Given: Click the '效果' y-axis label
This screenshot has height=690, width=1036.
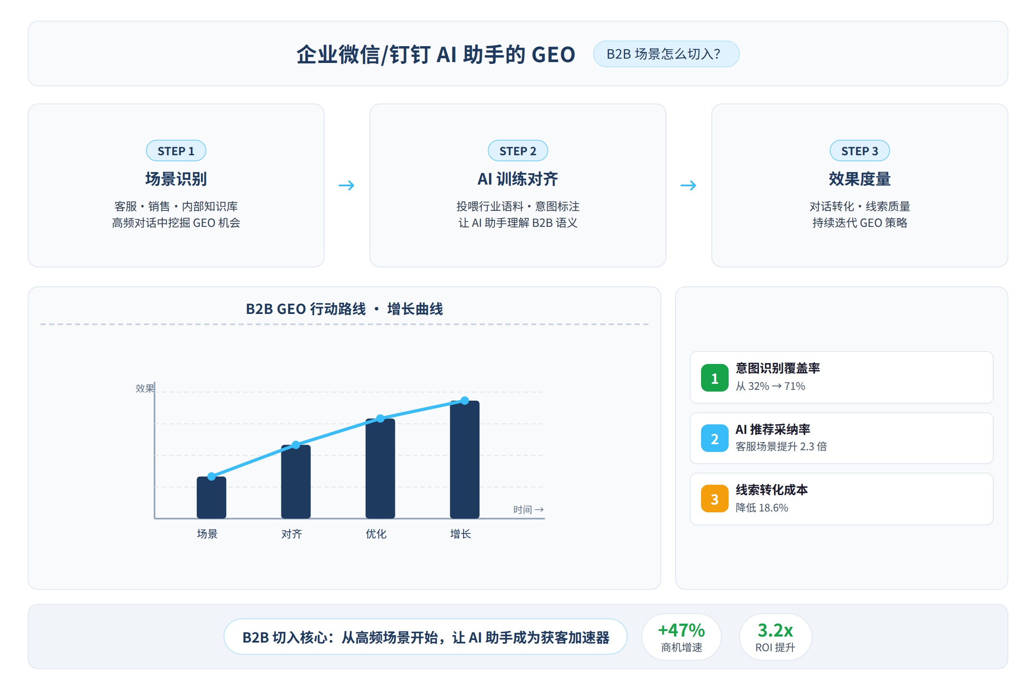Looking at the screenshot, I should click(145, 388).
